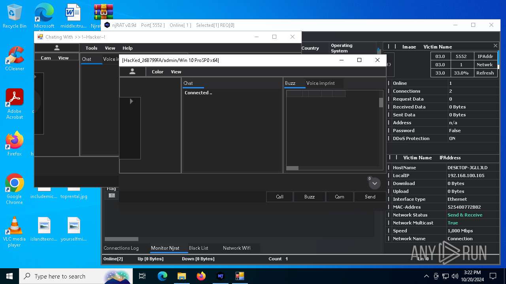Click the Send button
506x284 pixels.
[x=370, y=196]
